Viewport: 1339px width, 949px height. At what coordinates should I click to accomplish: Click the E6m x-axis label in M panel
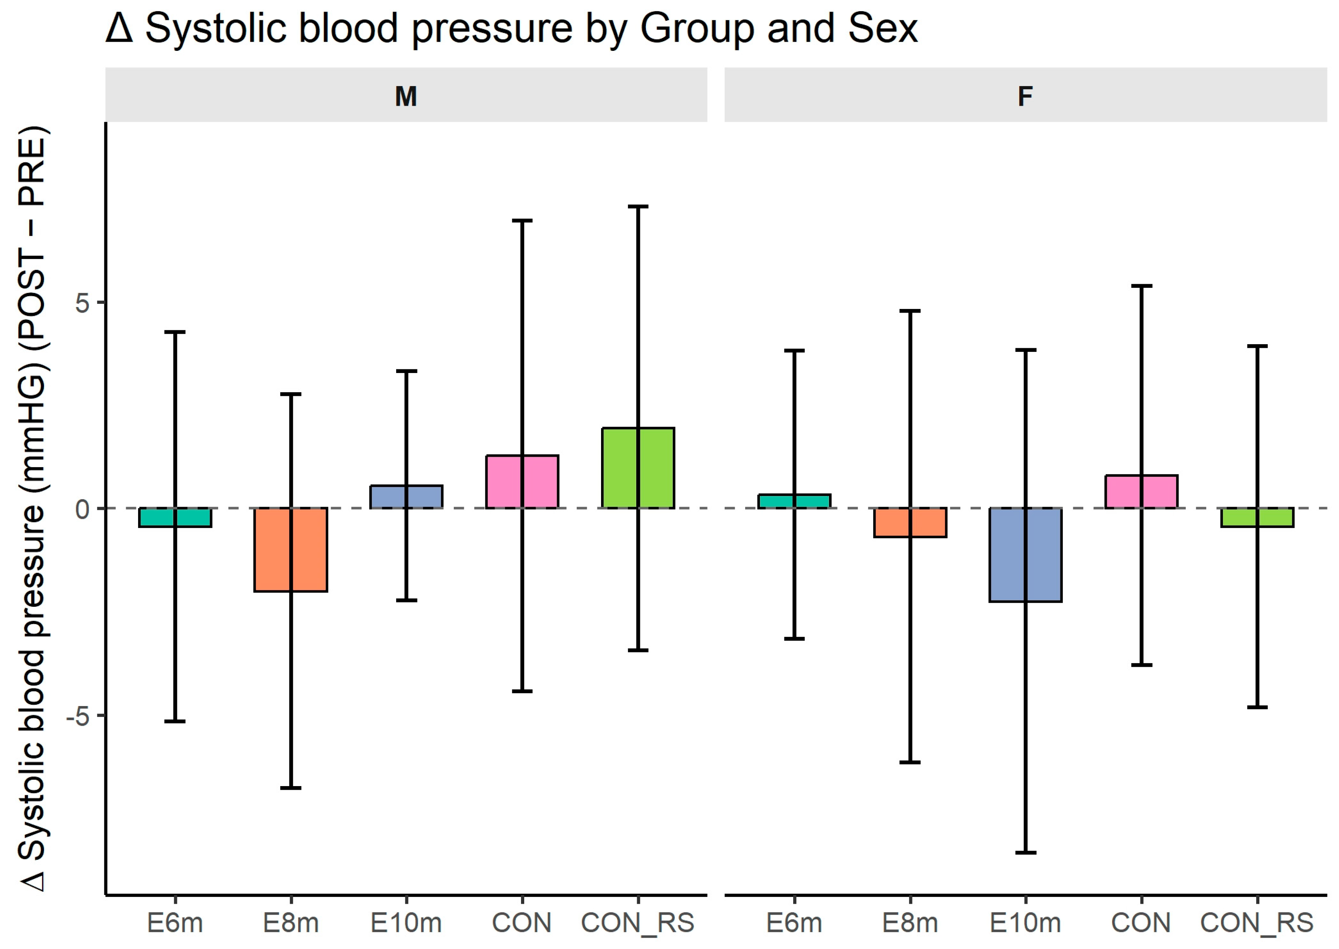(x=174, y=923)
